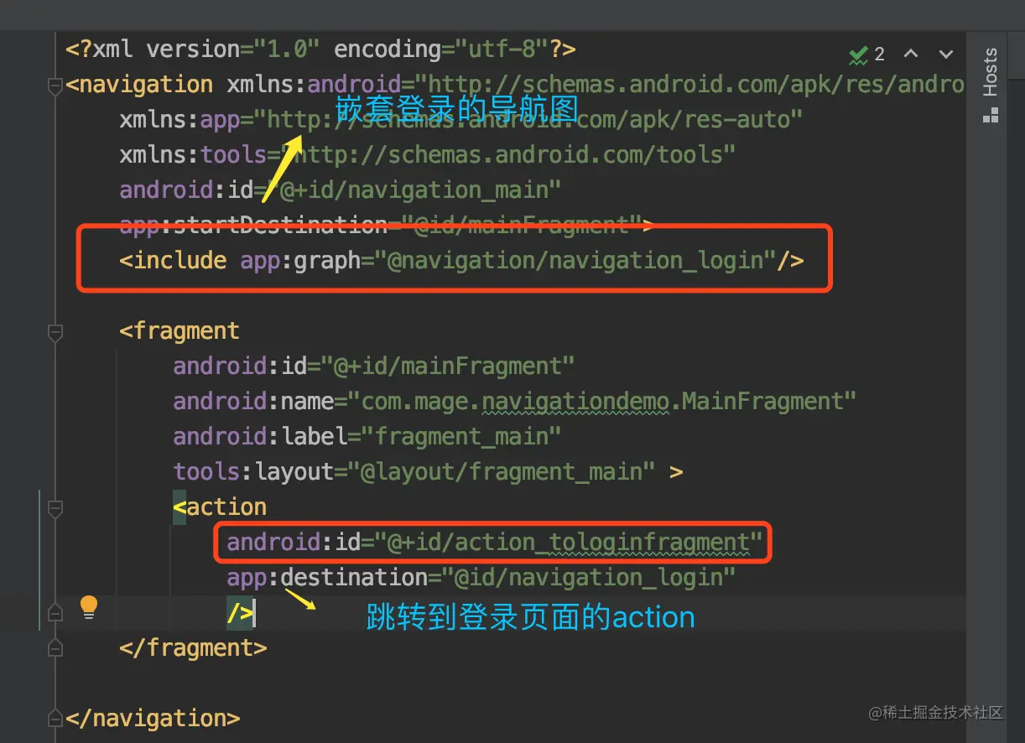Click the action_tologinfragment id value
This screenshot has width=1025, height=743.
click(x=569, y=543)
